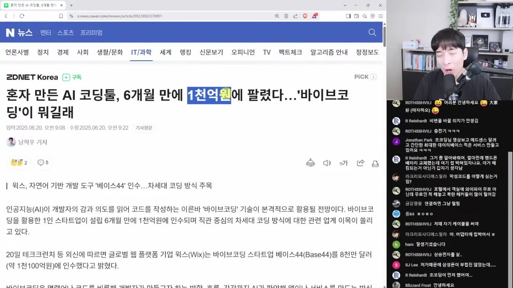The width and height of the screenshot is (513, 288).
Task: Go to 프리미엄 section
Action: (91, 33)
